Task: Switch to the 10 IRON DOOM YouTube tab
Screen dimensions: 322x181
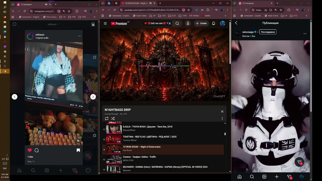Action: pos(138,3)
